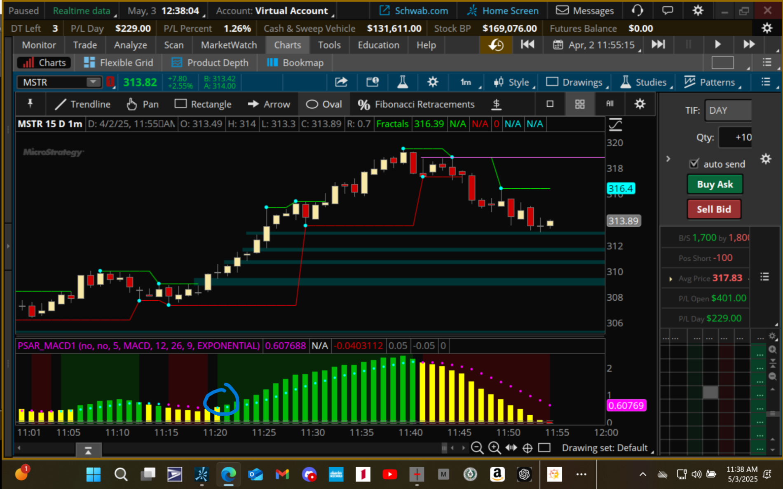The width and height of the screenshot is (783, 489).
Task: Click the OnDemand clock rewind icon
Action: pyautogui.click(x=496, y=45)
